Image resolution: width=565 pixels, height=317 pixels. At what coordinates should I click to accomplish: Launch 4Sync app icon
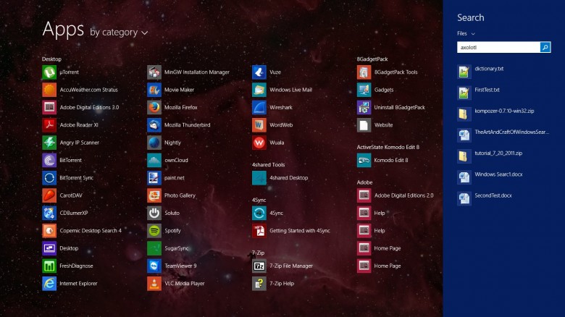pos(259,213)
